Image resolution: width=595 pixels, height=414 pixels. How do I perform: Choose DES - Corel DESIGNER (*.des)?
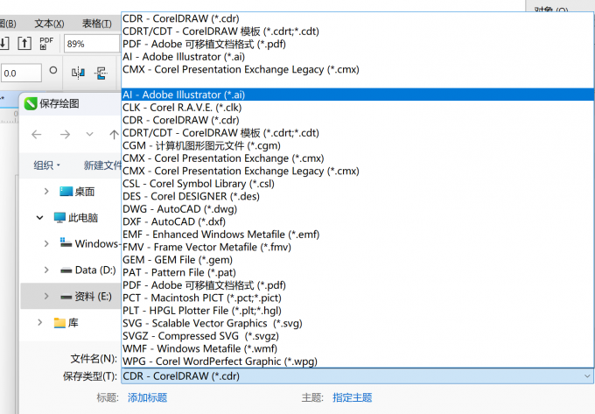(358, 196)
